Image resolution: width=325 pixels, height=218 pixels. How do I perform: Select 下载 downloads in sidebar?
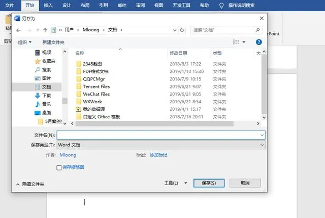point(43,96)
